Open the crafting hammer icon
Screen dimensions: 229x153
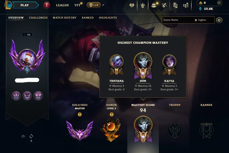pyautogui.click(x=164, y=5)
